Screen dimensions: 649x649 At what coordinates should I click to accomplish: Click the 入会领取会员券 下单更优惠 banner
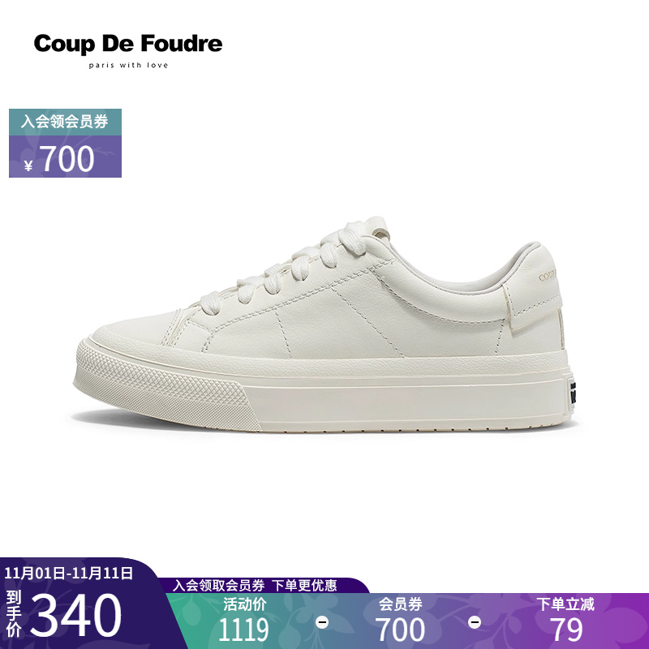coord(254,585)
